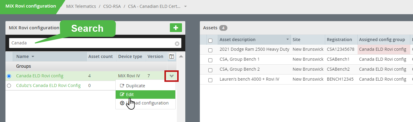Screen dimensions: 413x122
Task: Open Cdubz's Canada ELD Rovi Config link
Action: tap(48, 85)
